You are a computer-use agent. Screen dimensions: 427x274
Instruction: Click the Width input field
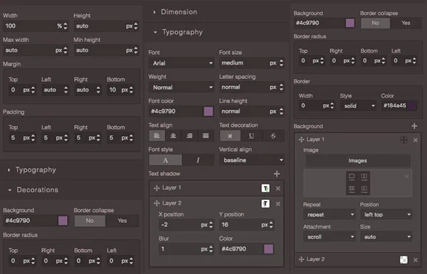(36, 26)
